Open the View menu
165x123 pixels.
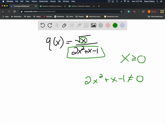27,1
